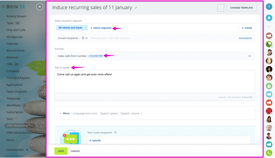Open Workgroups menu item

tap(15, 37)
